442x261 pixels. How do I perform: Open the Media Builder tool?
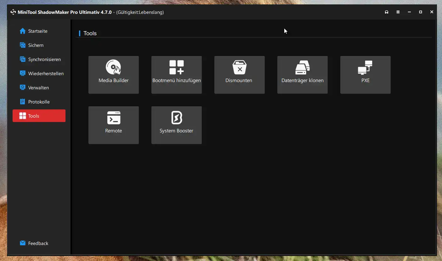click(113, 75)
